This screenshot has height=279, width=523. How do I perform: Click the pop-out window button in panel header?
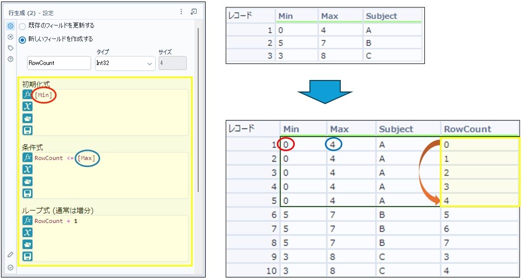coord(194,12)
